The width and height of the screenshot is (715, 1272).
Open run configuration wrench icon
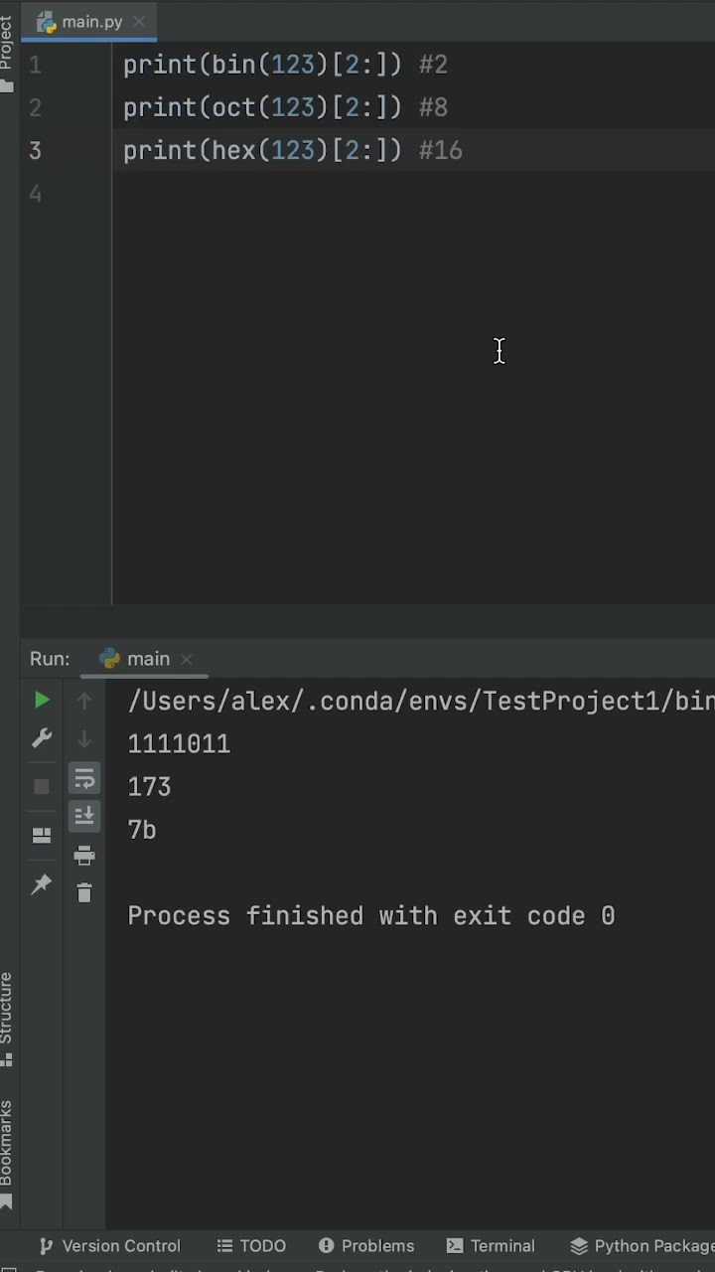pyautogui.click(x=42, y=738)
